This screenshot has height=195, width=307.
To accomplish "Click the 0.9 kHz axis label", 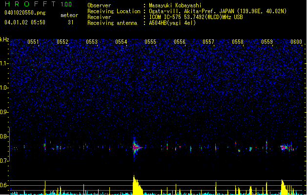I will click(x=4, y=112).
